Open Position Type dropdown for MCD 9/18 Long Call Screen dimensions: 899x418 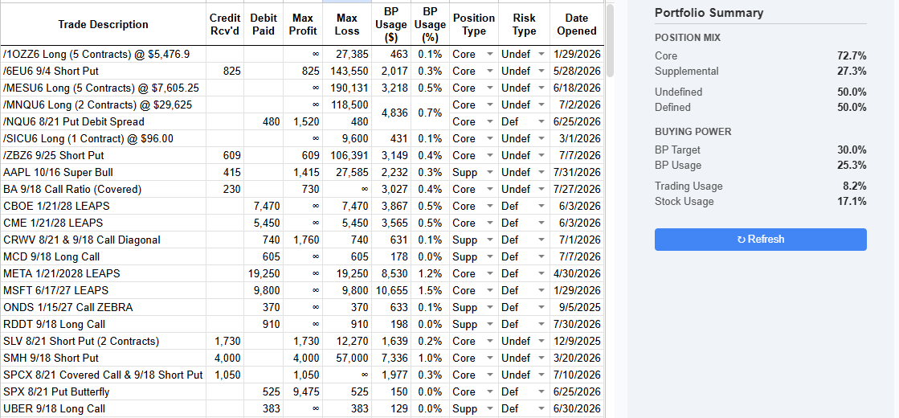click(489, 256)
